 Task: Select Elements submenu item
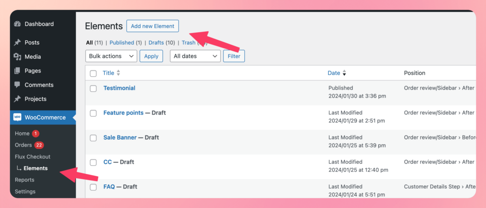point(36,168)
